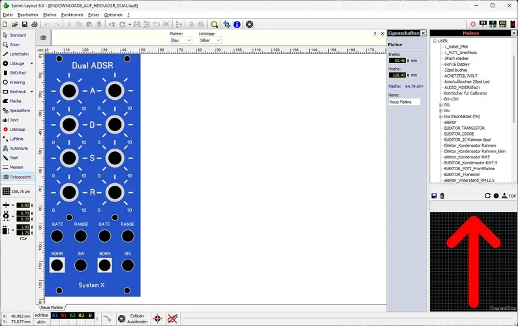Image resolution: width=518 pixels, height=326 pixels.
Task: Save the layout with the floppy disk icon
Action: (x=24, y=24)
